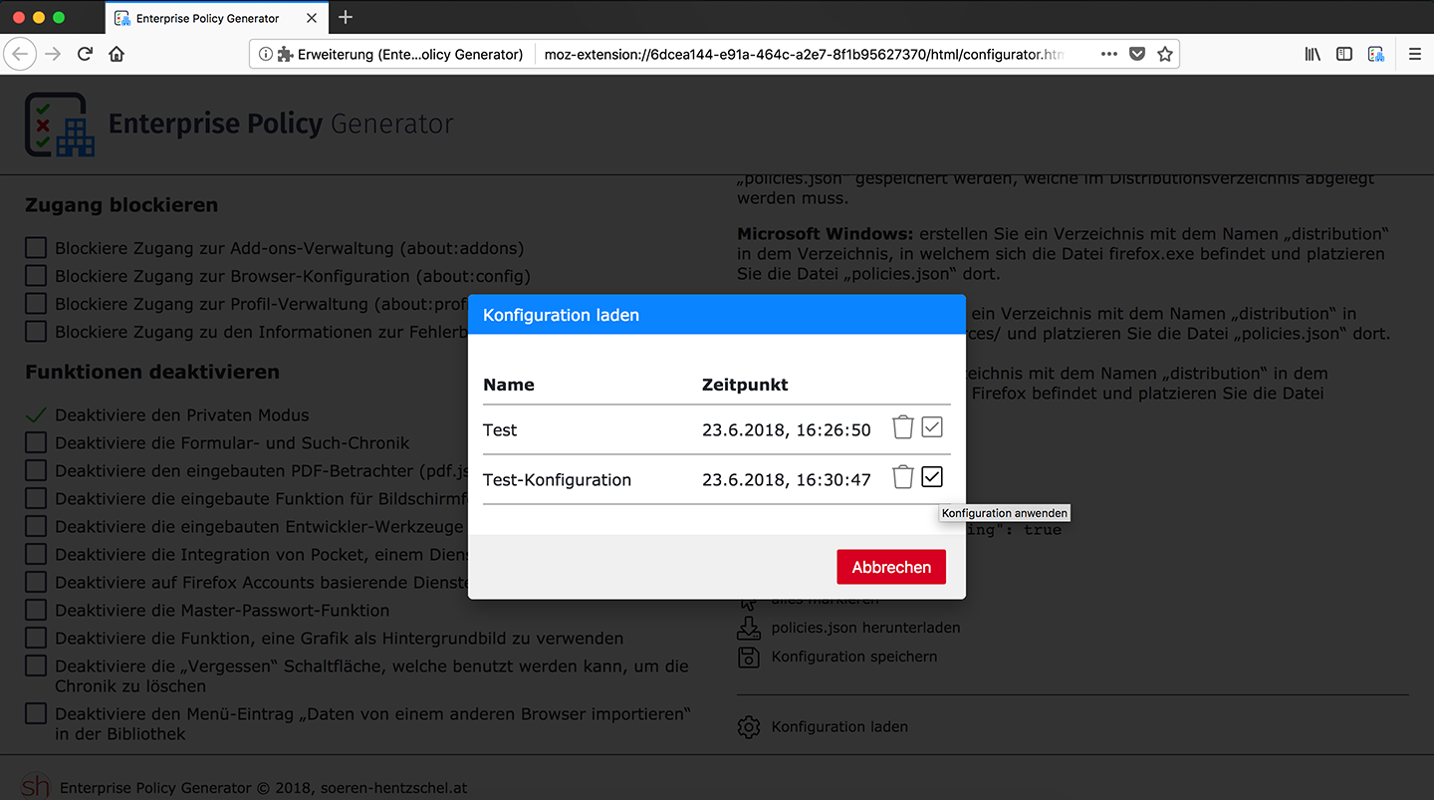The width and height of the screenshot is (1434, 800).
Task: Apply the Test configuration
Action: click(931, 427)
